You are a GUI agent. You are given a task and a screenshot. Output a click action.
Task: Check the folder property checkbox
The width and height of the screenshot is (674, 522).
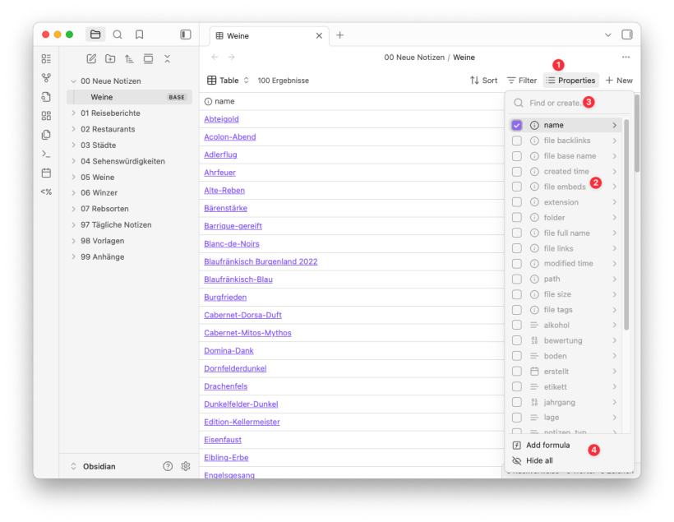tap(517, 218)
